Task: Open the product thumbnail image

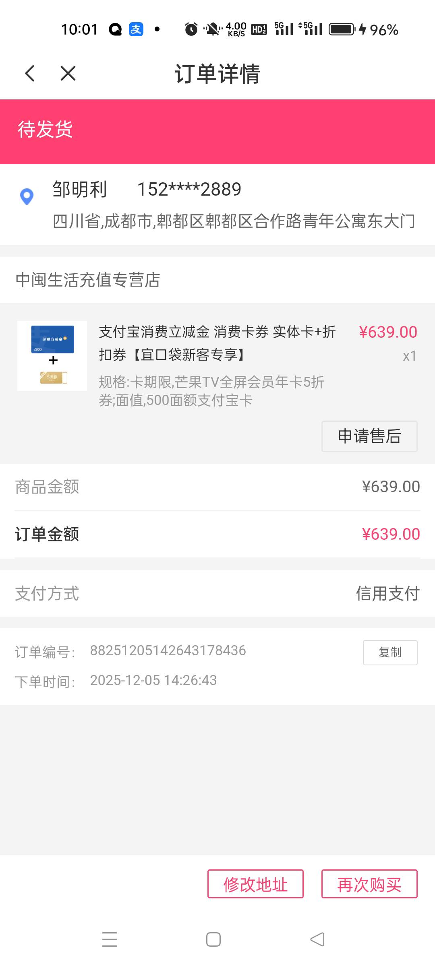Action: click(x=52, y=355)
